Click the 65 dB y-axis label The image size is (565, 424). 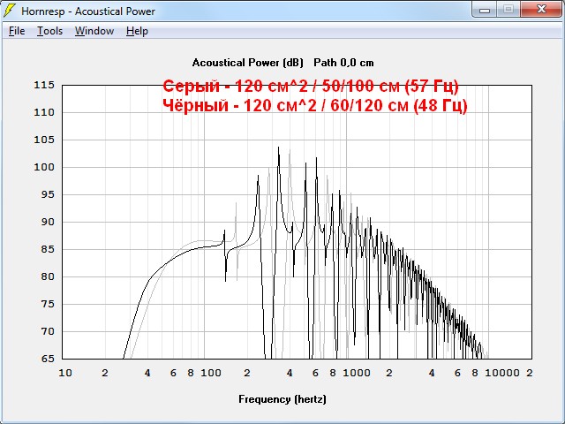(x=48, y=359)
